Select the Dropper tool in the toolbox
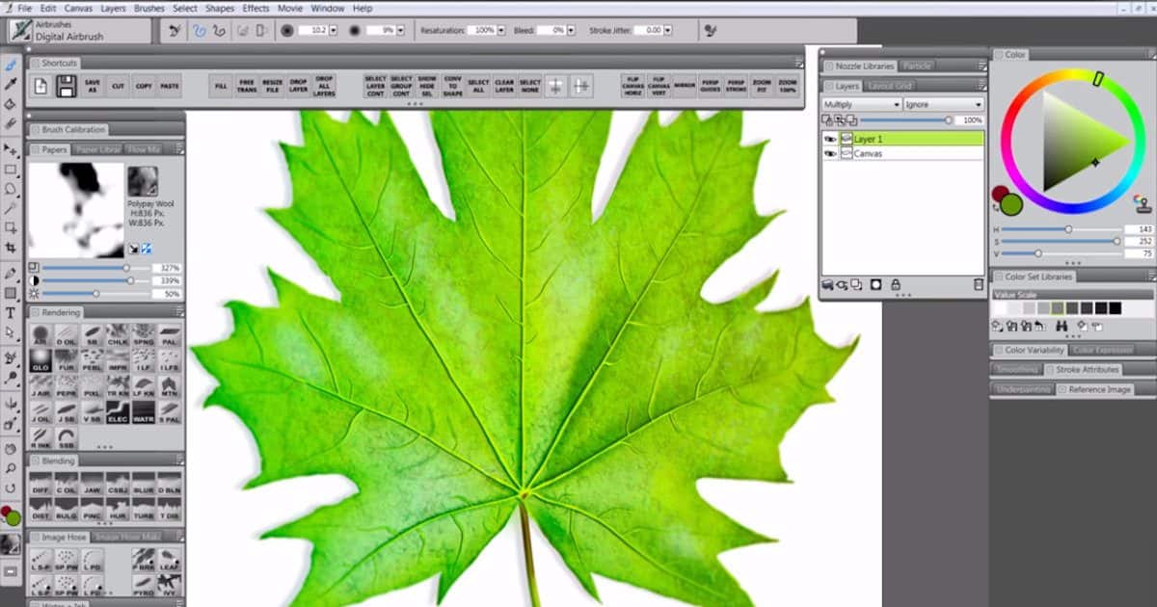Screen dimensions: 1157x607 11,84
